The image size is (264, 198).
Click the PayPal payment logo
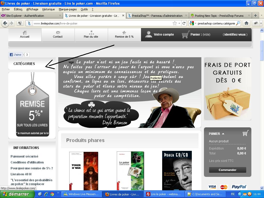point(239,187)
